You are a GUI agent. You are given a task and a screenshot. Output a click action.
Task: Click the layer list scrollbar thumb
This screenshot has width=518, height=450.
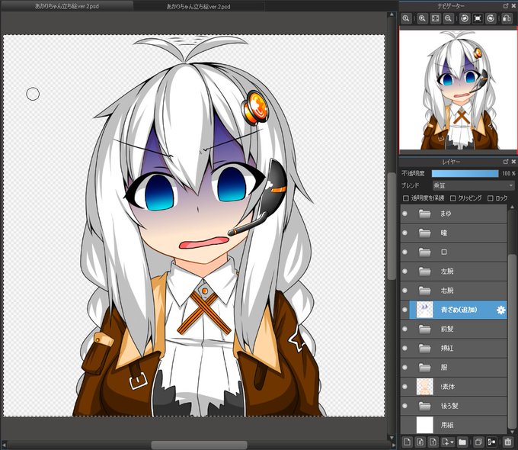(512, 341)
